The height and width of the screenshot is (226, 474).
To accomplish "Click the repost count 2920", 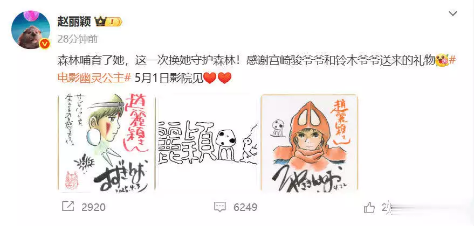I will 93,207.
